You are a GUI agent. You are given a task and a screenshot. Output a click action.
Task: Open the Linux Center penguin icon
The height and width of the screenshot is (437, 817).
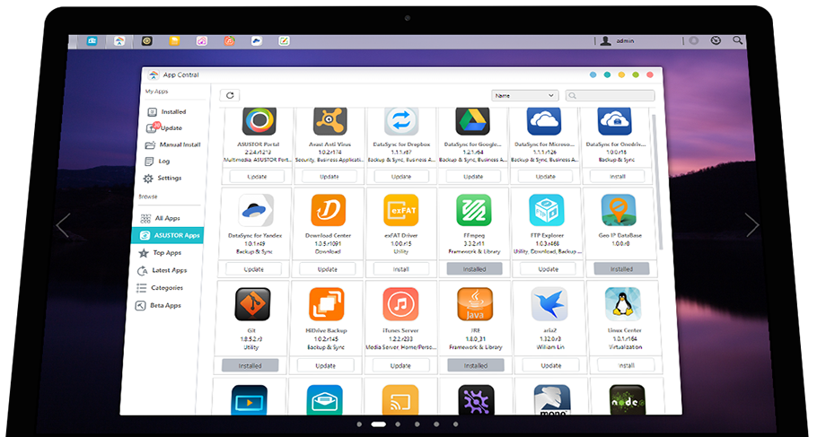click(x=623, y=304)
